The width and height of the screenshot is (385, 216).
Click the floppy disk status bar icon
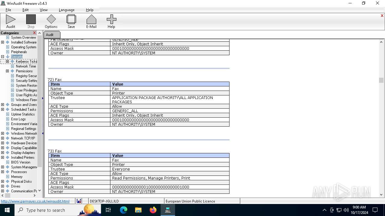(79, 201)
